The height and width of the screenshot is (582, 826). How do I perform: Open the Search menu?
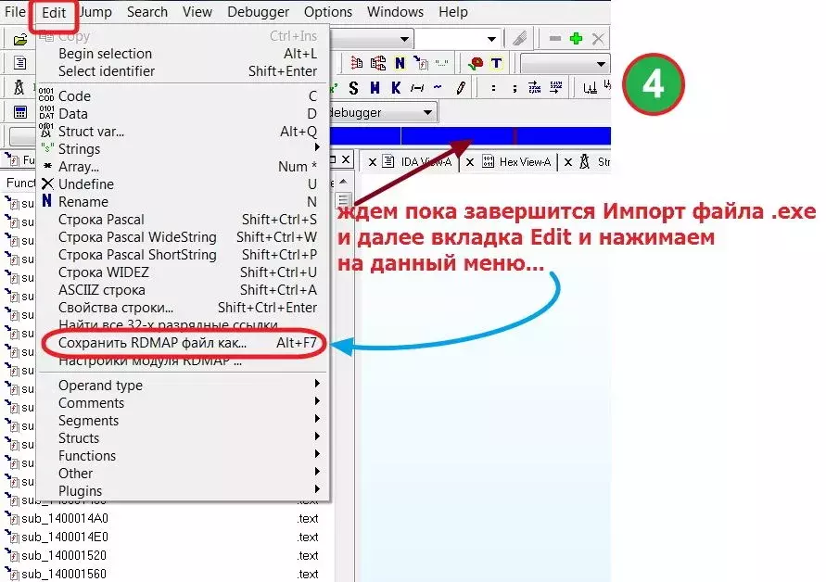pyautogui.click(x=147, y=12)
